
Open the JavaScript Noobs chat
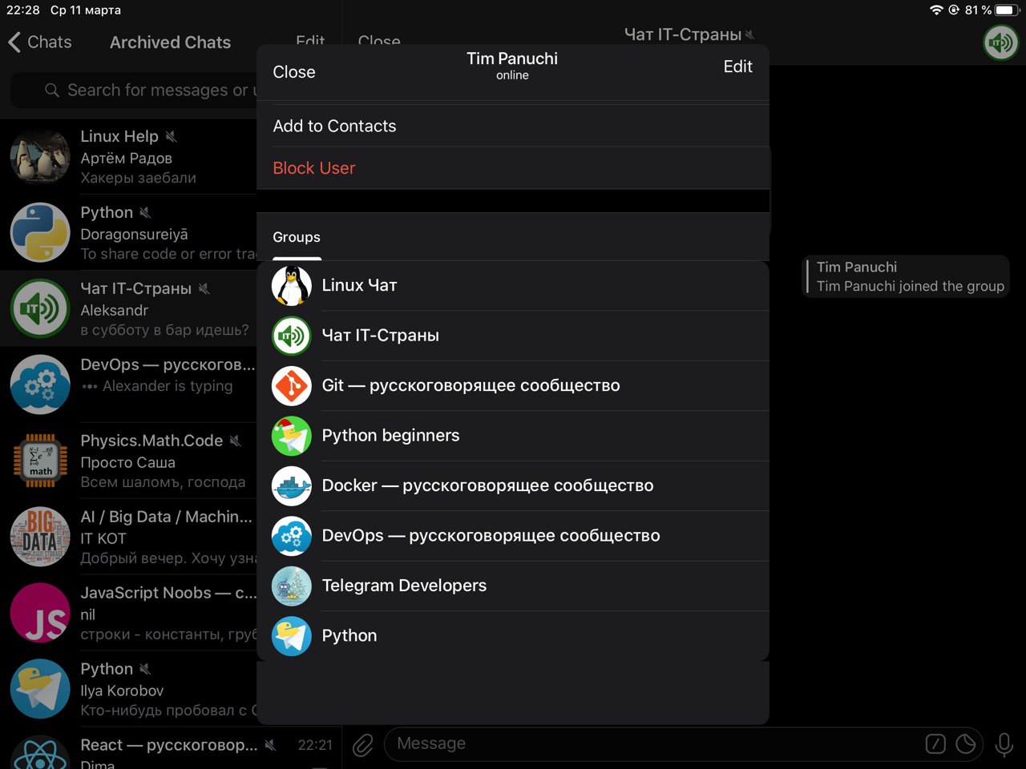point(128,613)
